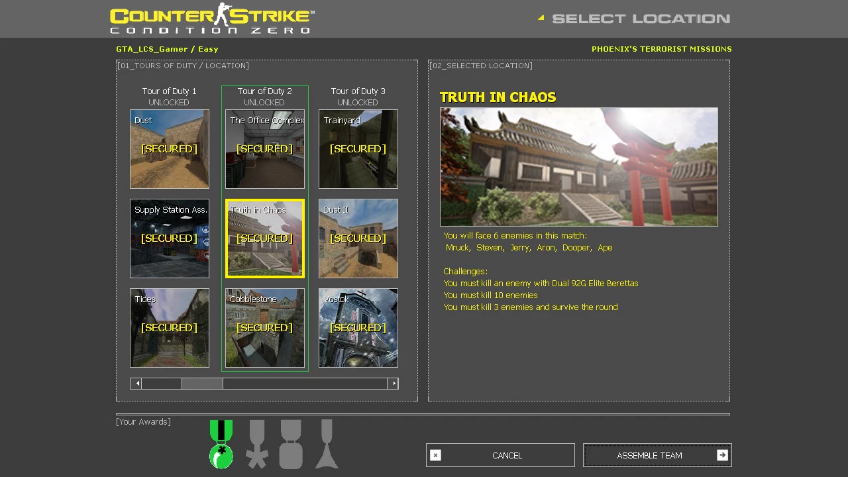Click the left scrollbar arrow
Image resolution: width=848 pixels, height=477 pixels.
tap(136, 384)
